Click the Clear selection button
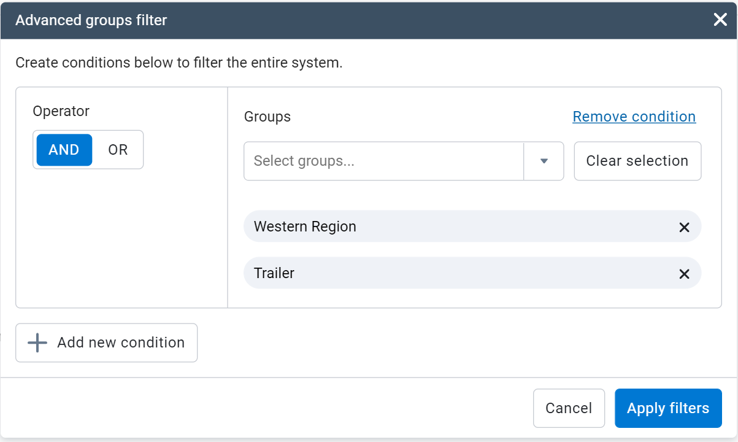This screenshot has height=442, width=738. click(637, 161)
